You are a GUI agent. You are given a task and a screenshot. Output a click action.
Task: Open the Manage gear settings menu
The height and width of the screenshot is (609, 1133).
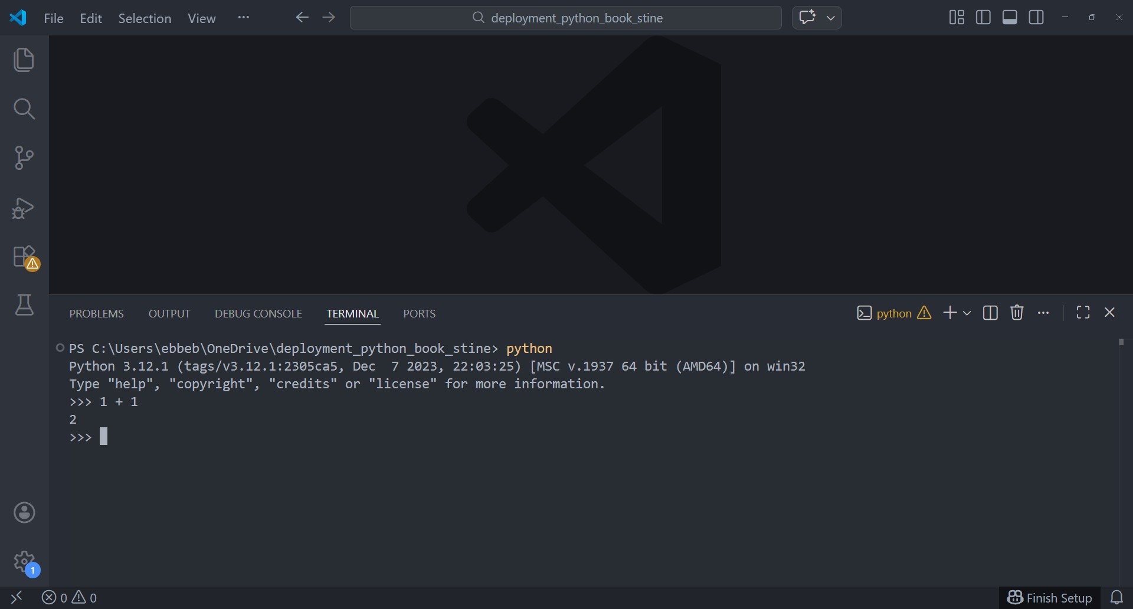[24, 562]
